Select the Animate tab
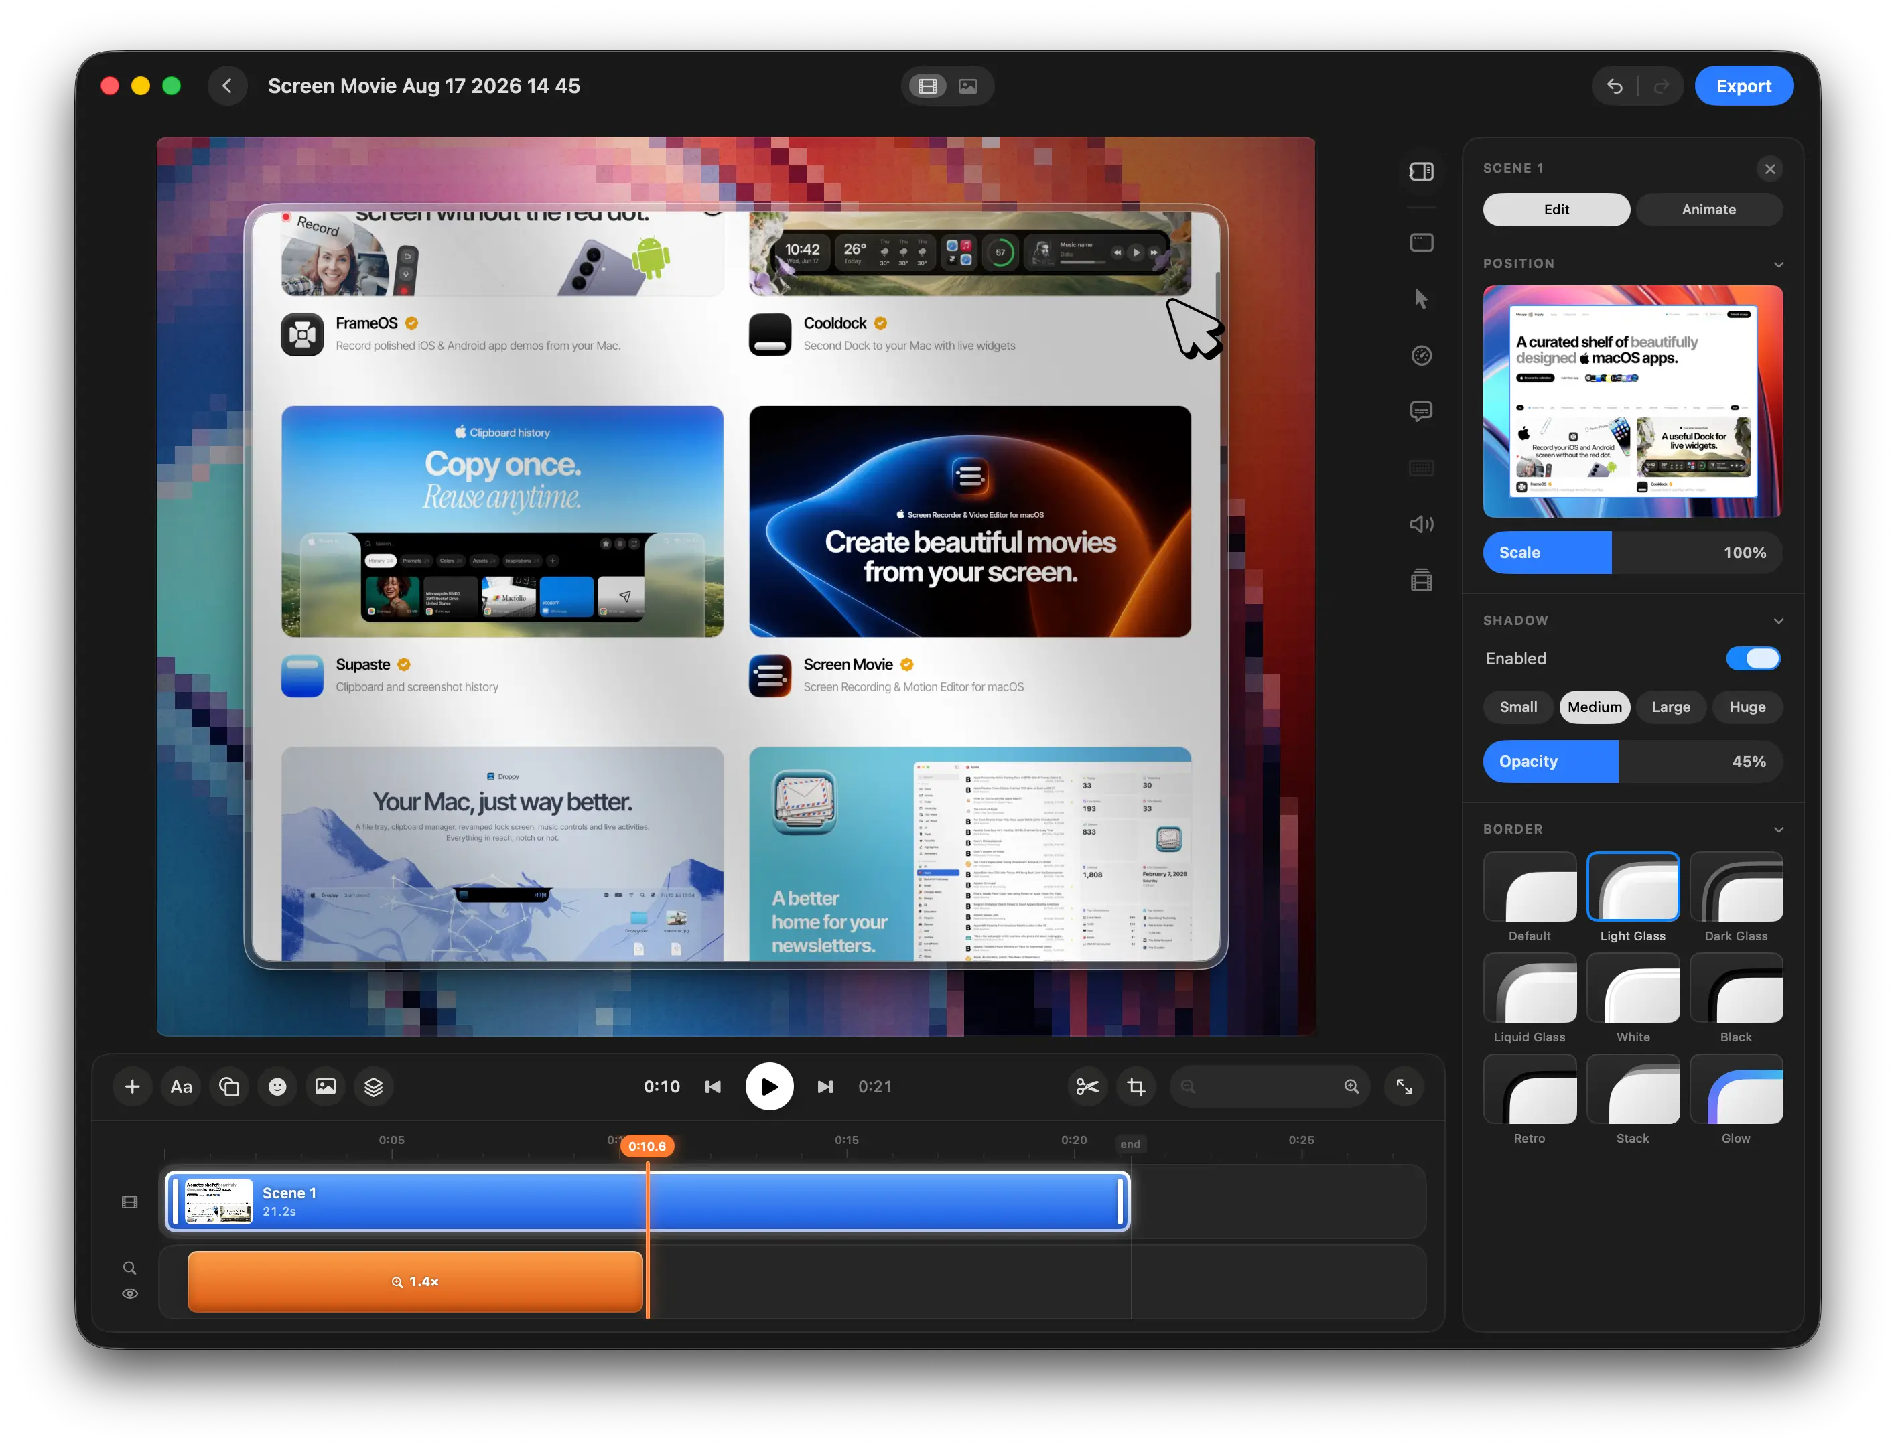 [1708, 210]
